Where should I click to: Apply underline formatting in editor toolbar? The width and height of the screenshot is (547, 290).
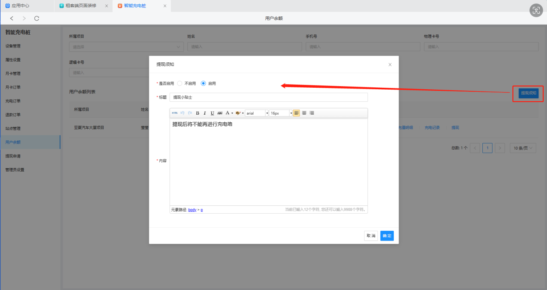pyautogui.click(x=212, y=113)
